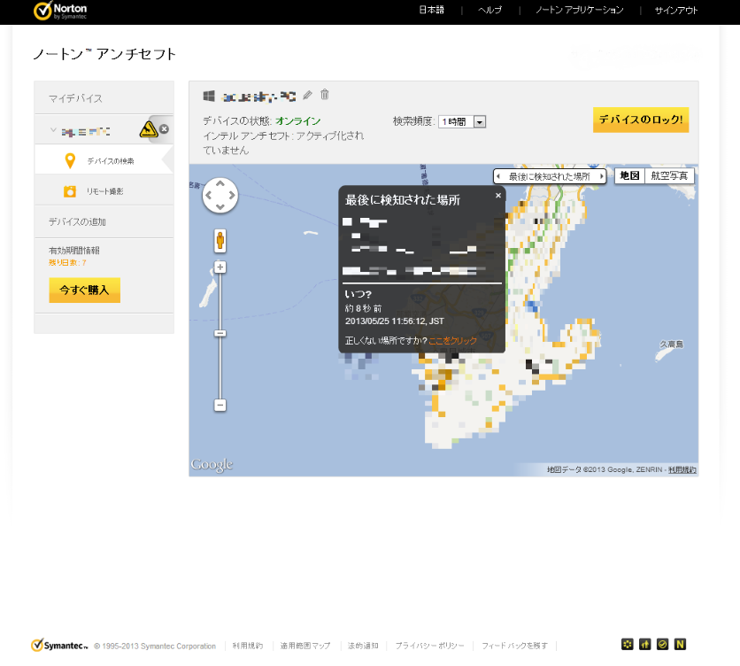Click the 今すぐ購入 button

tap(84, 290)
